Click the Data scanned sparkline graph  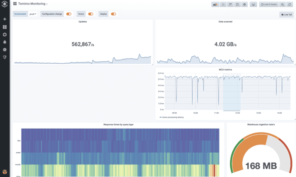click(225, 59)
